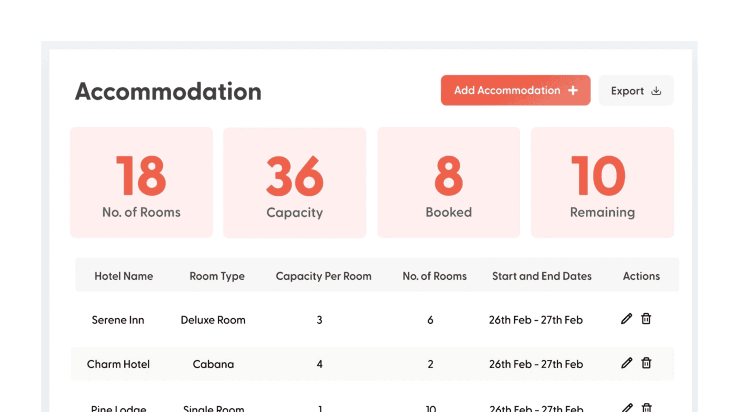Click the Capacity summary card showing 36
This screenshot has height=412, width=734.
pyautogui.click(x=294, y=182)
